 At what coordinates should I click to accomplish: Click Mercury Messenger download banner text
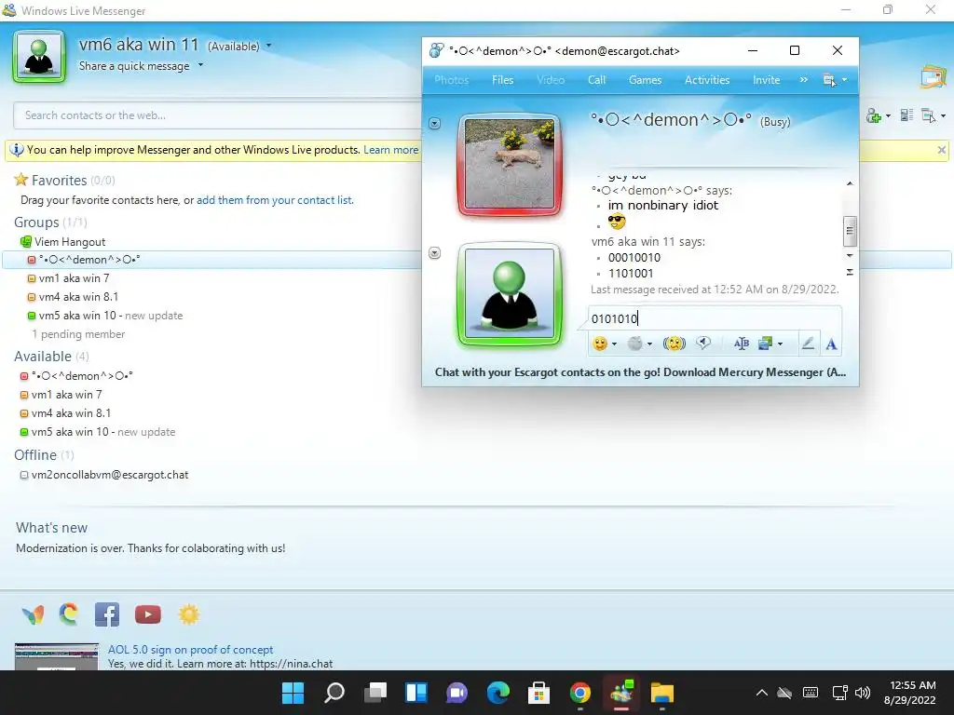pyautogui.click(x=640, y=372)
